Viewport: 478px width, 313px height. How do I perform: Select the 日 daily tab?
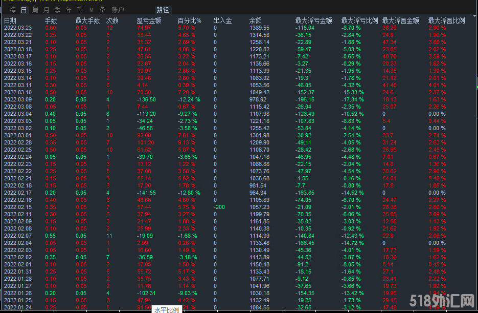click(x=24, y=10)
